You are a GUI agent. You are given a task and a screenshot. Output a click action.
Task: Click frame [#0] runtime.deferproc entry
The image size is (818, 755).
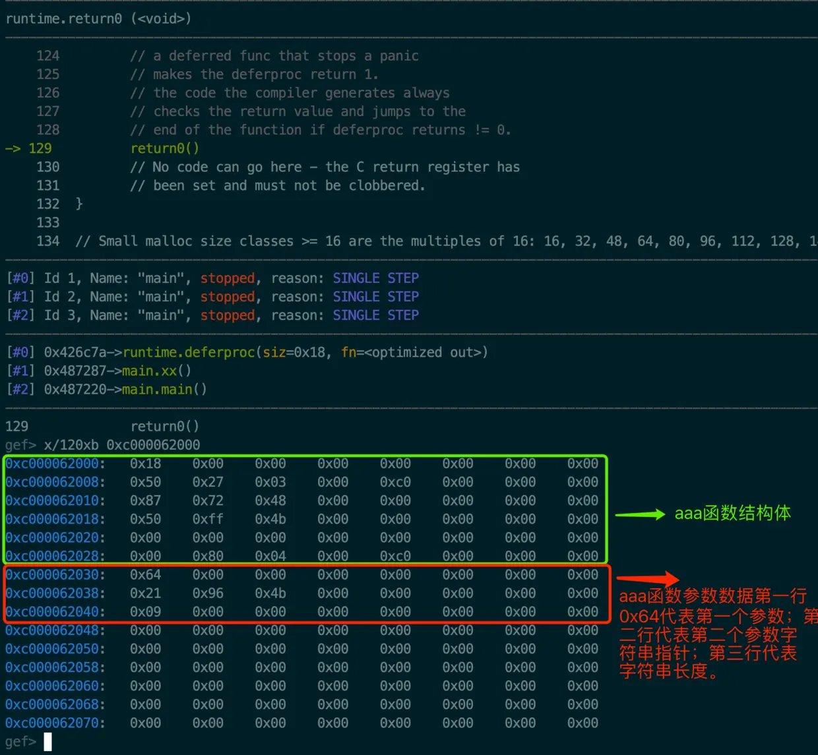247,352
